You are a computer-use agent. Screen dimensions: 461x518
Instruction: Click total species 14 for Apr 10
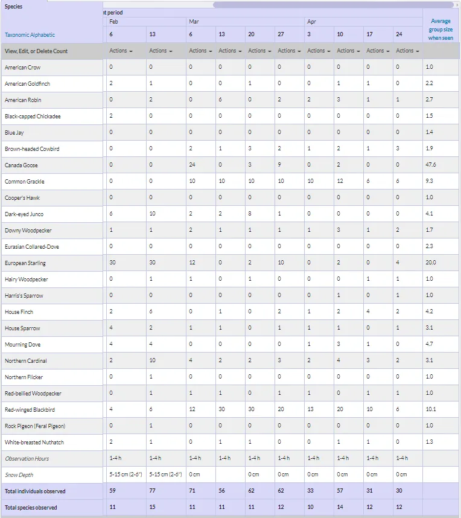tap(340, 507)
